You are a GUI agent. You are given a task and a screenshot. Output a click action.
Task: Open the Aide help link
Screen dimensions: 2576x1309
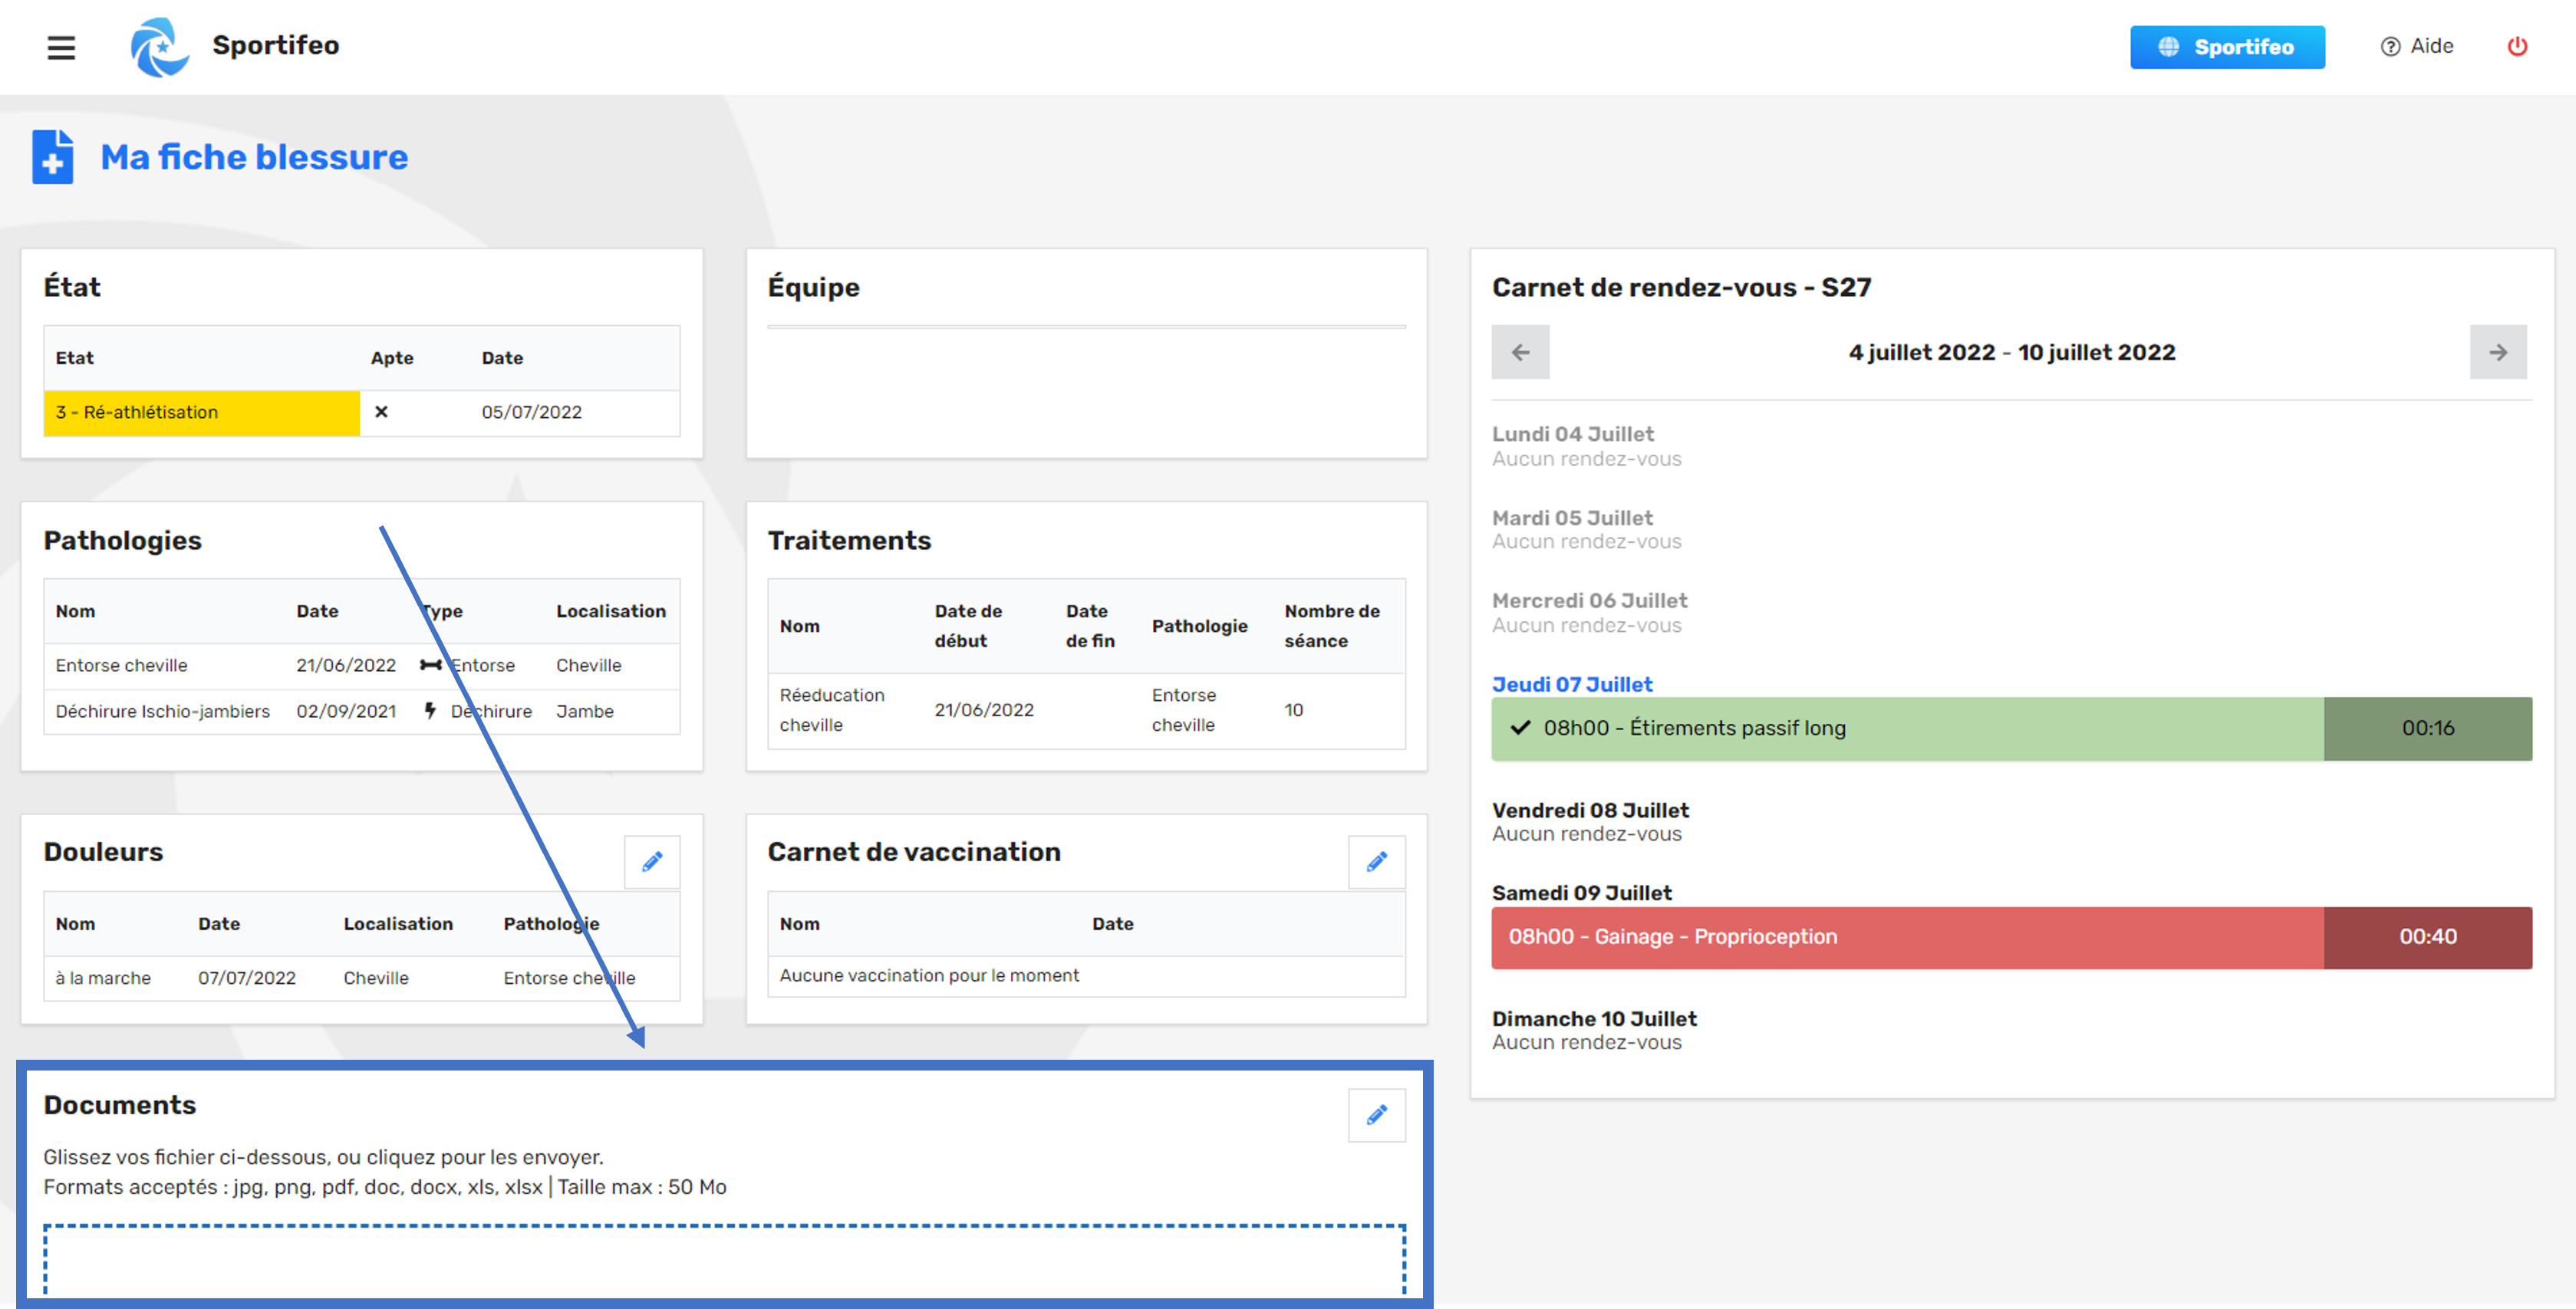tap(2417, 46)
